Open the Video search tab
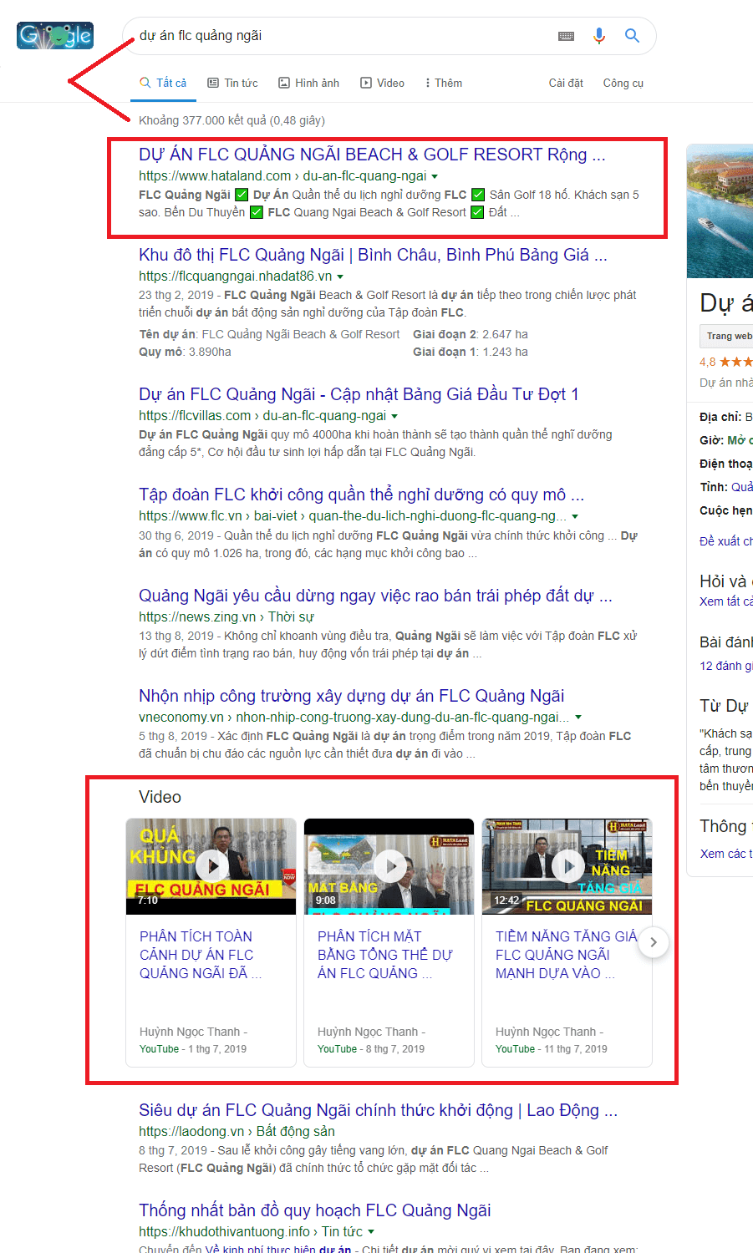Screen dimensions: 753x1253 click(x=383, y=83)
